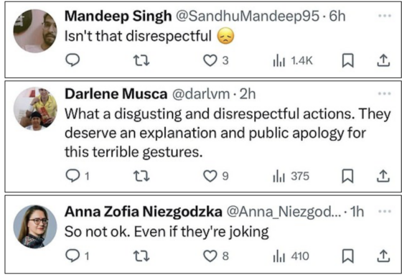Share Mandeep Singh's tweet
Viewport: 402px width, 275px height.
[383, 60]
